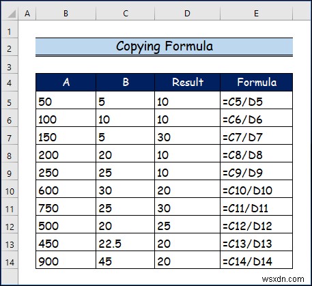Select the '=C5/D5' formula cell
312x286 pixels.
point(257,100)
